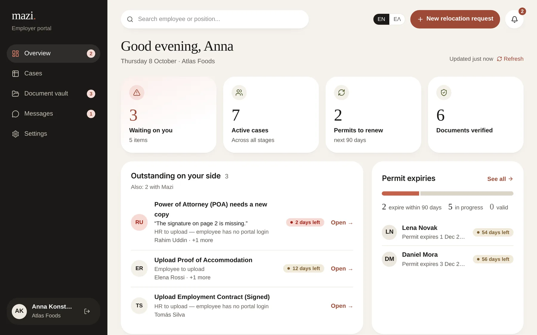This screenshot has width=537, height=335.
Task: Click the Document vault folder icon
Action: 16,94
